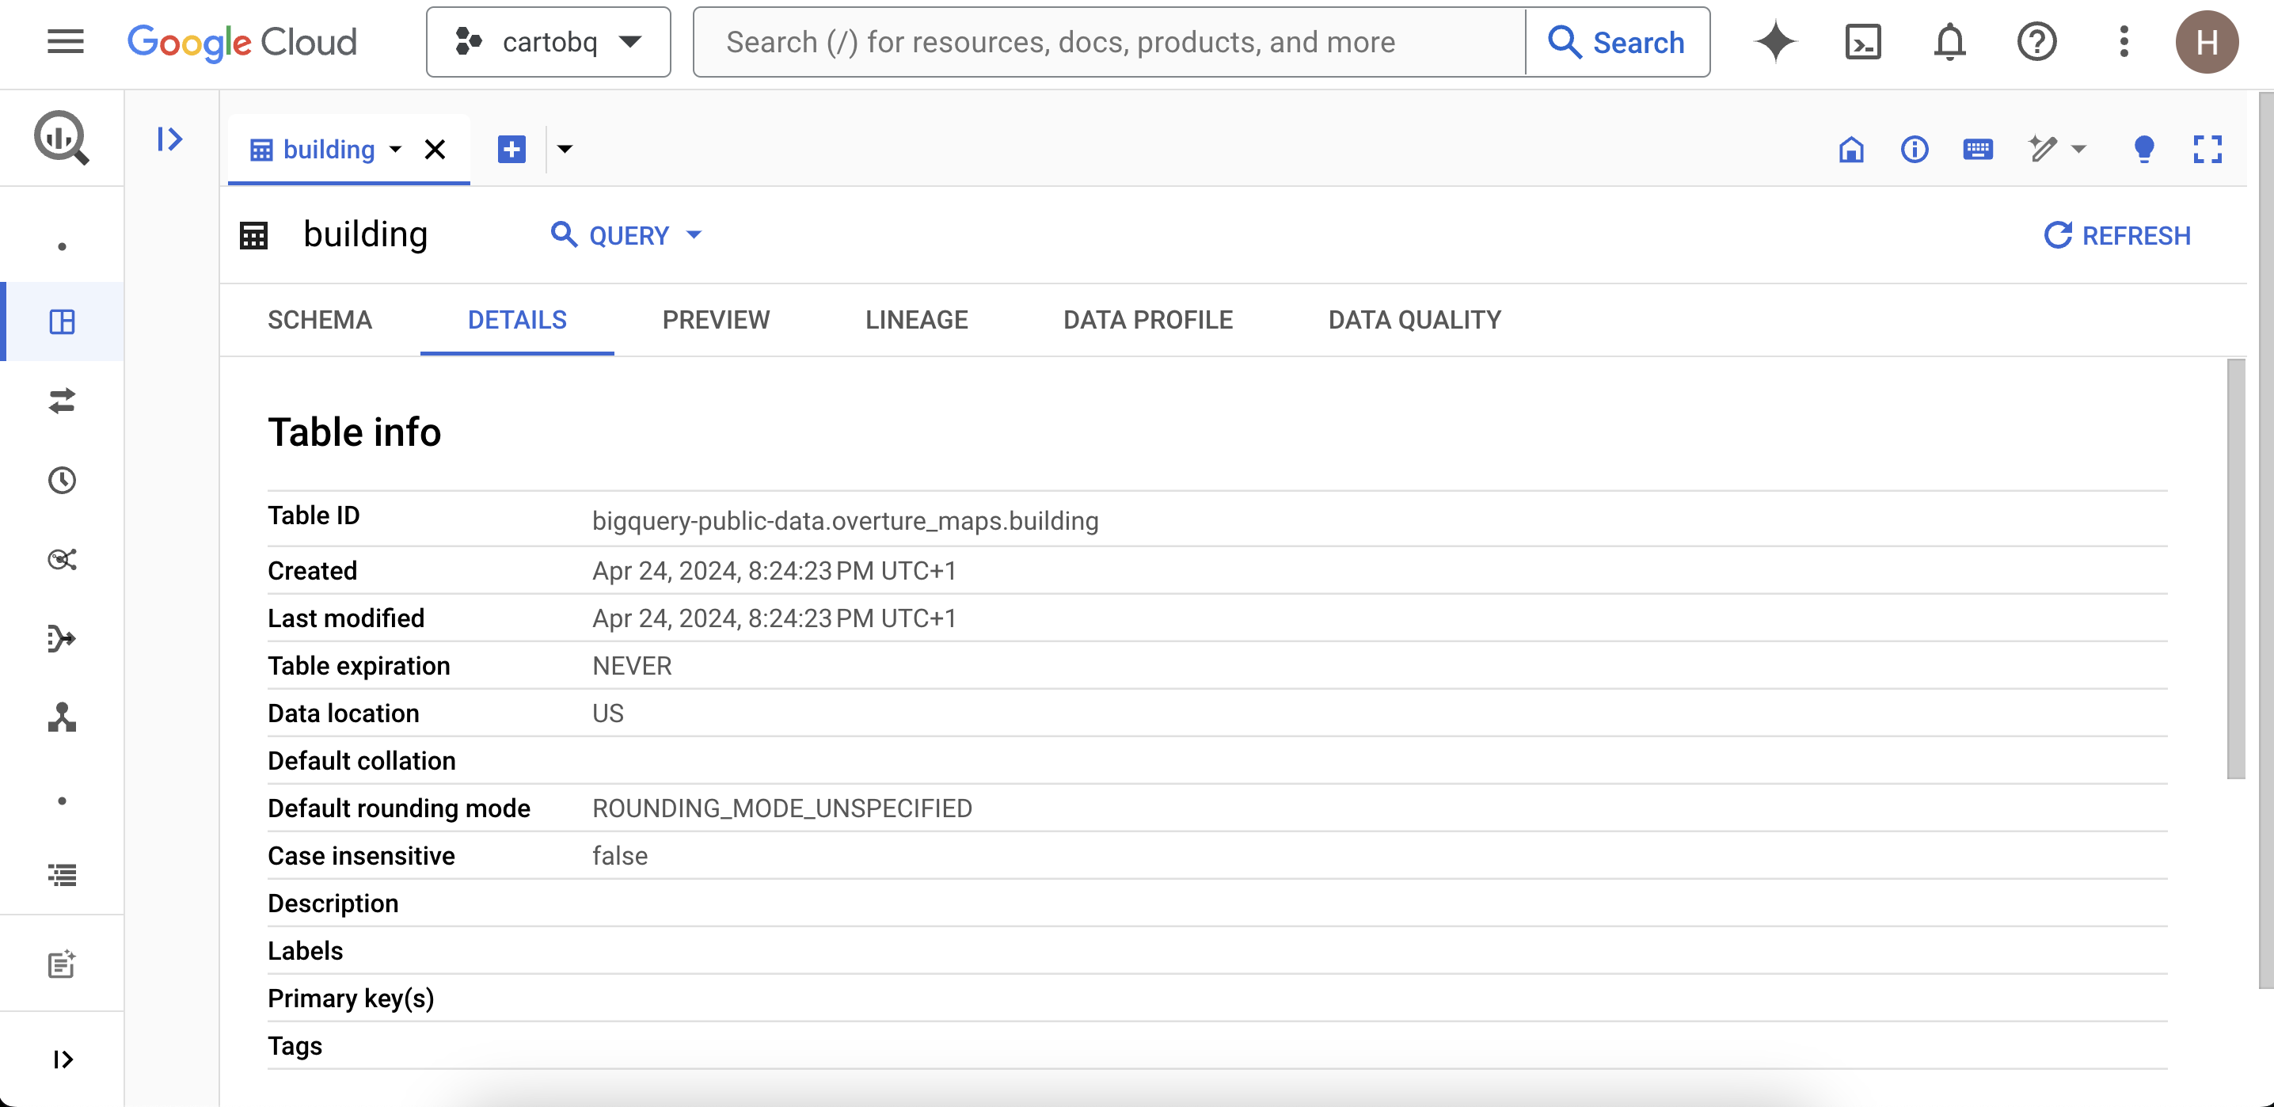The width and height of the screenshot is (2274, 1107).
Task: Toggle the Cloud Shell terminal
Action: coord(1862,41)
